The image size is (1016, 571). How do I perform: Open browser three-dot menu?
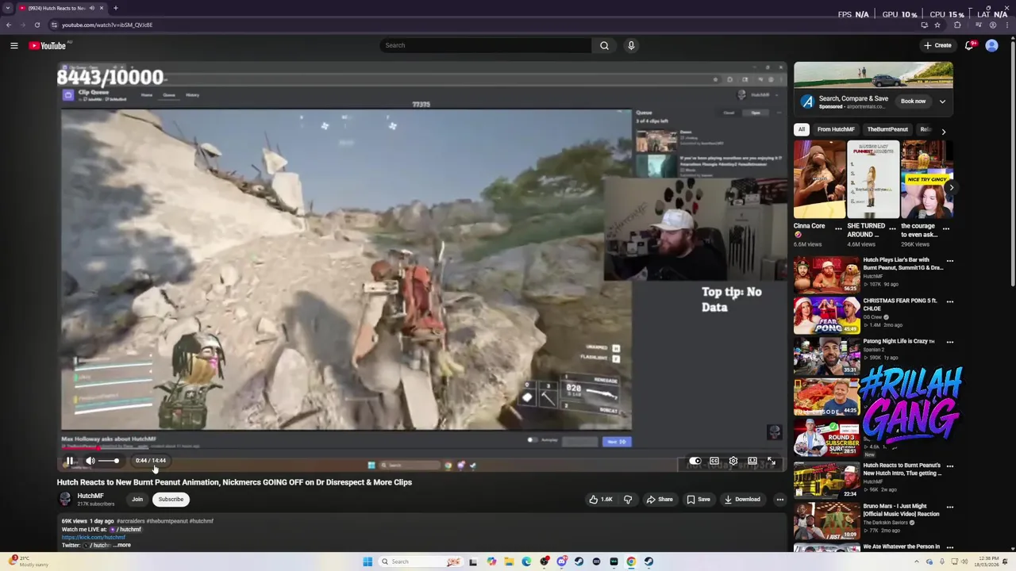click(x=1008, y=25)
